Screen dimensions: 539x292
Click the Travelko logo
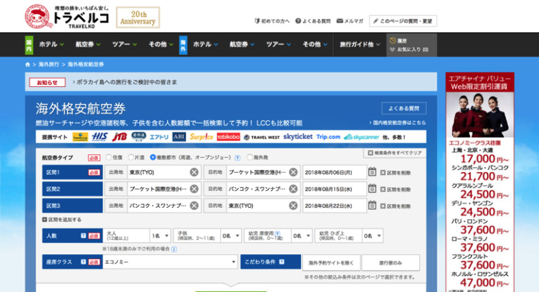point(67,17)
